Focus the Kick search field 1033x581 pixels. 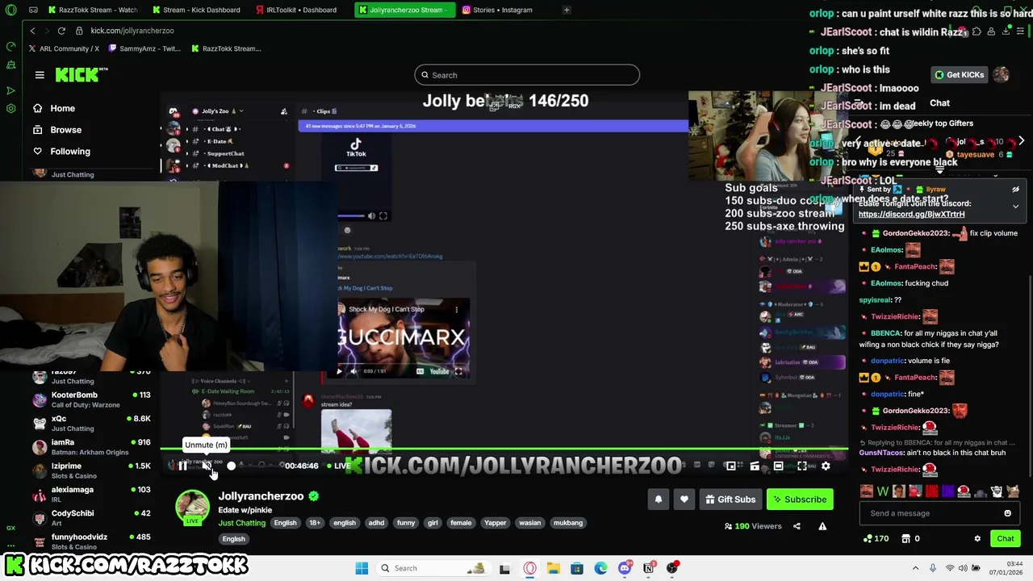coord(527,75)
